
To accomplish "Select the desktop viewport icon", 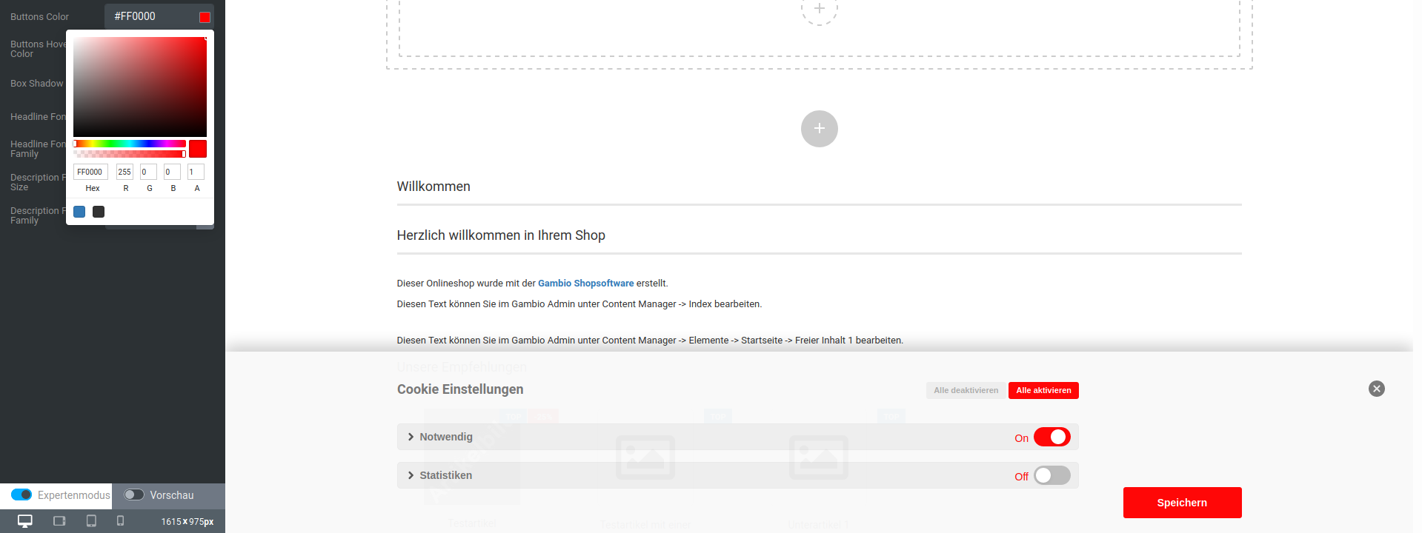I will (25, 521).
